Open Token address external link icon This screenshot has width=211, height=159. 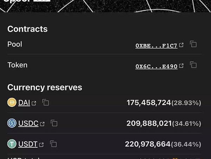(x=181, y=66)
